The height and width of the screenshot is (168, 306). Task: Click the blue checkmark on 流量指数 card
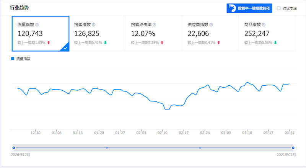click(x=66, y=48)
